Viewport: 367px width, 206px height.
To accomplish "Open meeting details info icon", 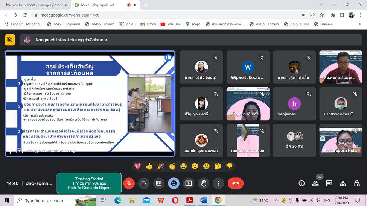I will point(302,183).
